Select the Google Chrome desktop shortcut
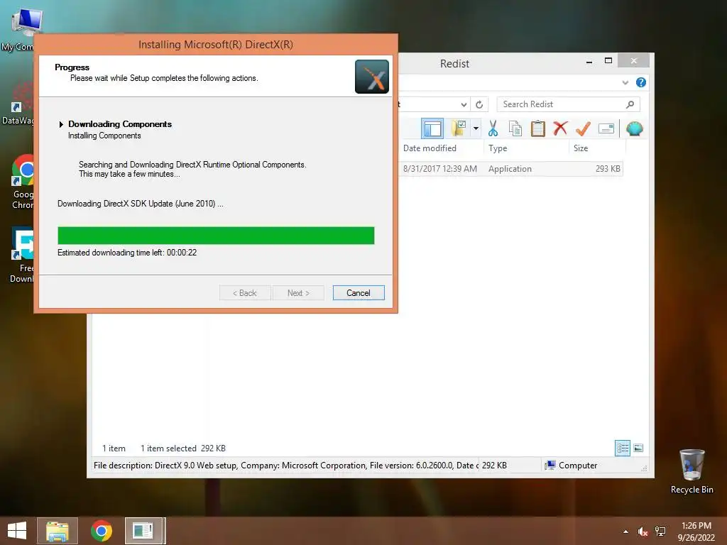Viewport: 727px width, 545px height. pos(22,182)
